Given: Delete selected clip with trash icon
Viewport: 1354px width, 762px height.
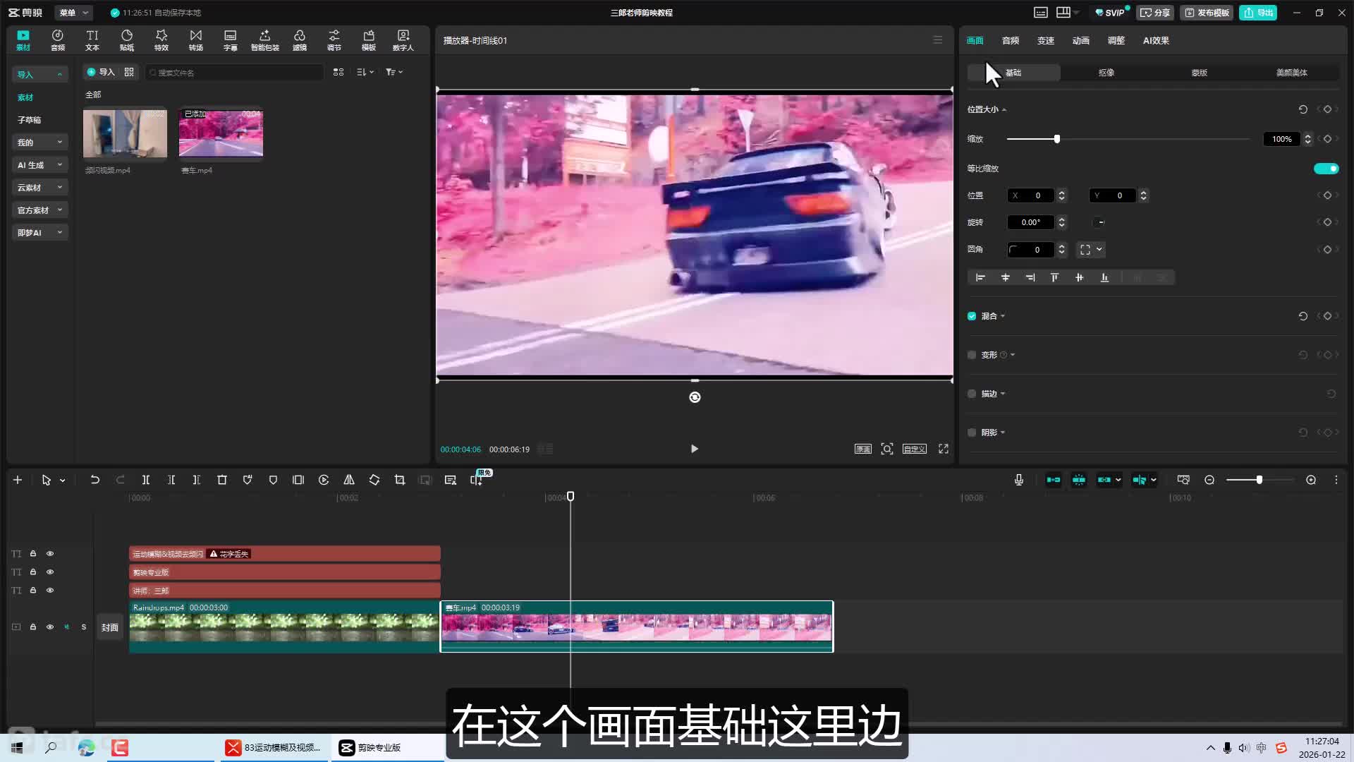Looking at the screenshot, I should pyautogui.click(x=222, y=480).
